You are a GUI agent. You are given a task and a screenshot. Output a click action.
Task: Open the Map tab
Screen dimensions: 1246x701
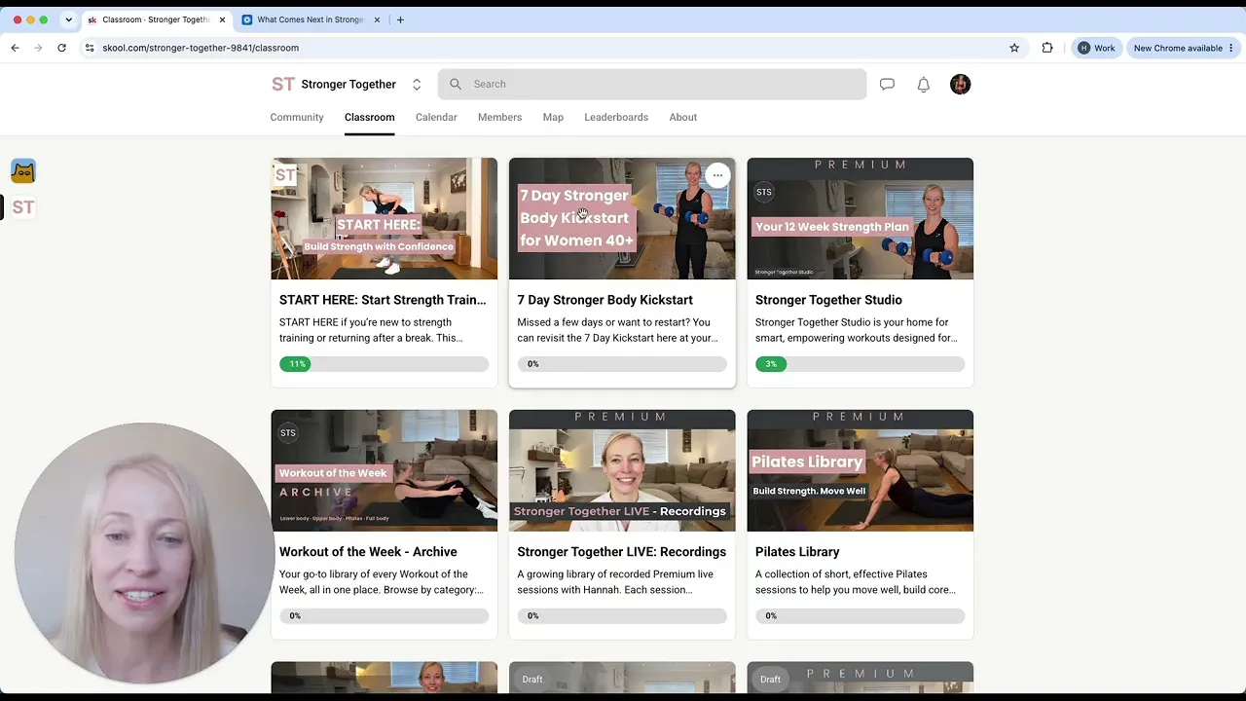[553, 117]
